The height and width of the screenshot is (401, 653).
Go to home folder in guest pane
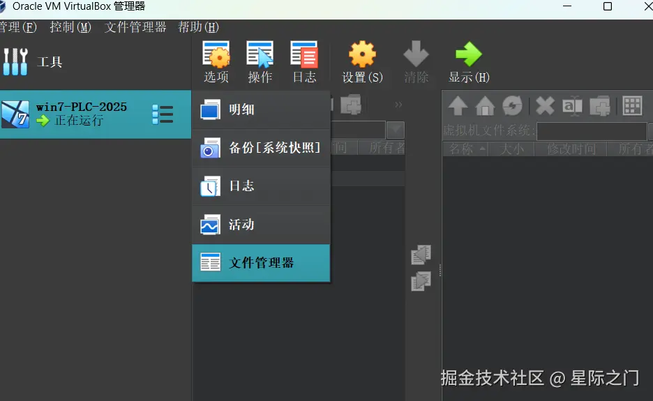point(485,106)
